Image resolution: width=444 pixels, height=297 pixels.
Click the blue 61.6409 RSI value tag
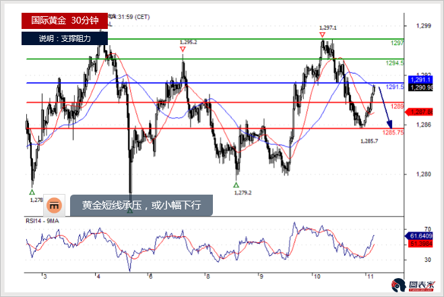coord(419,236)
